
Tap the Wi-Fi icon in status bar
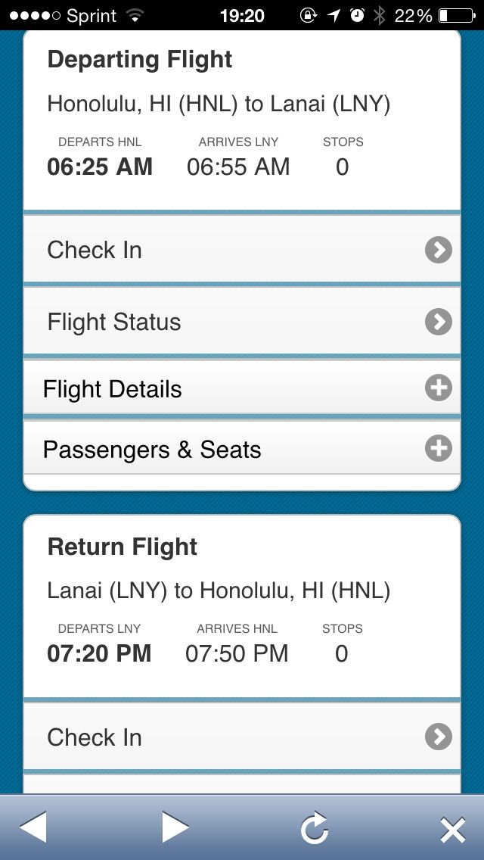135,15
